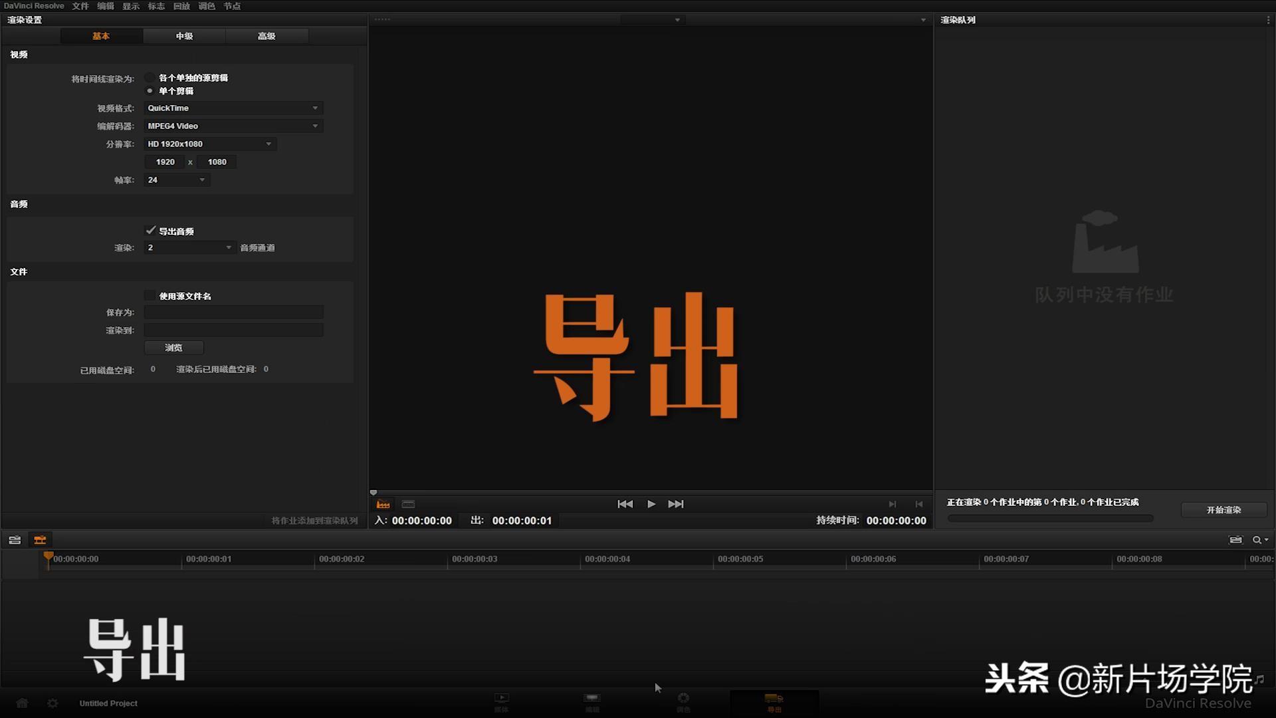The image size is (1276, 718).
Task: Select the Advanced render settings tab
Action: click(x=266, y=36)
